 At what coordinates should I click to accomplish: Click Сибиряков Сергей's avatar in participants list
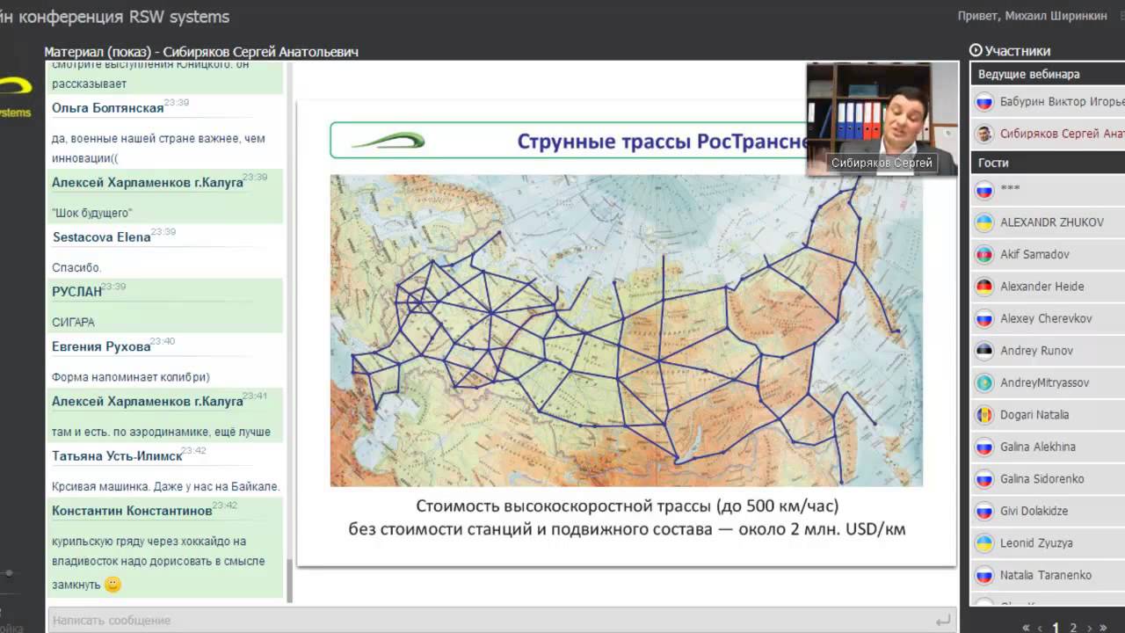coord(984,134)
